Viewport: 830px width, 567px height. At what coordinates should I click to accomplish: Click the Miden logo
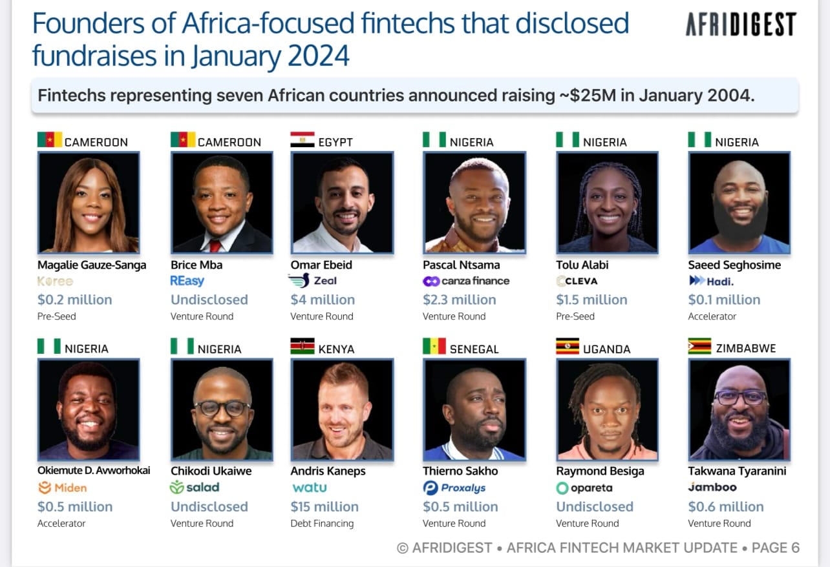pos(62,488)
